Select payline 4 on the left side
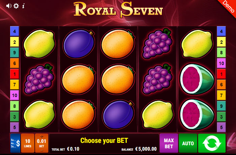The width and height of the screenshot is (236, 155). tap(14, 31)
